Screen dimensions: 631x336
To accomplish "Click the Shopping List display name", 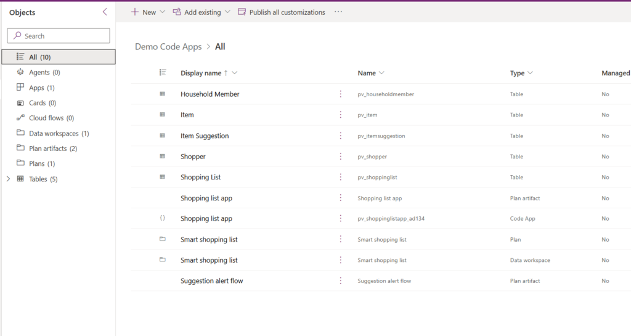I will click(x=200, y=177).
